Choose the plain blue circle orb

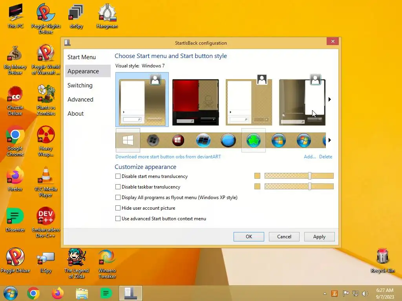(x=228, y=140)
